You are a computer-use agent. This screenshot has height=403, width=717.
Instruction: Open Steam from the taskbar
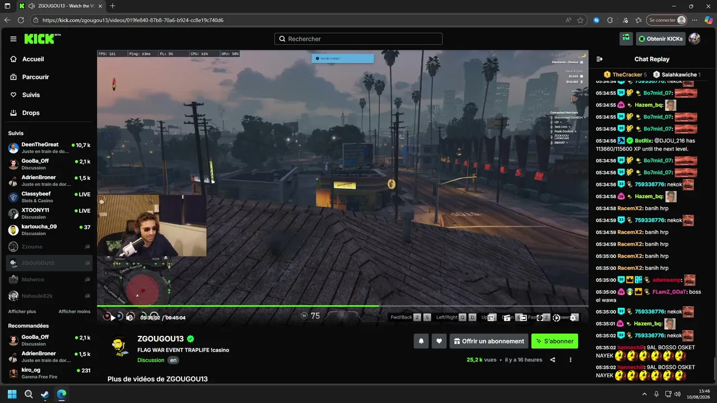(x=45, y=394)
